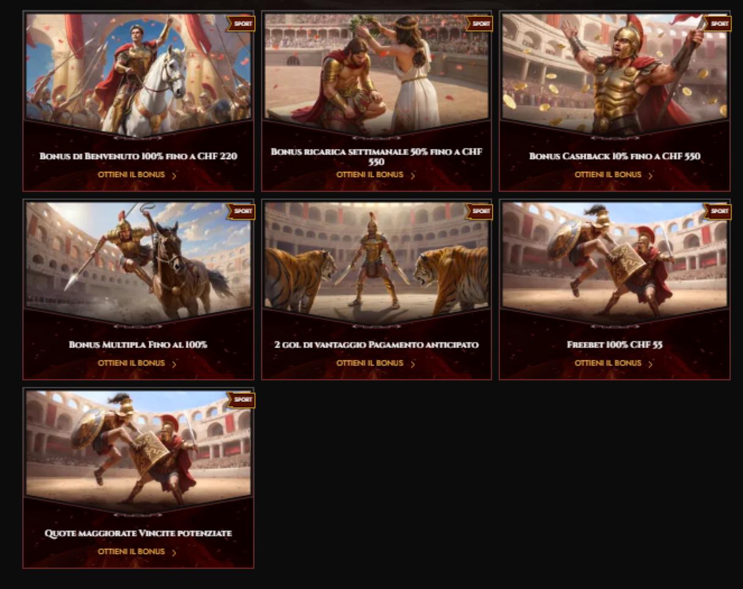Screen dimensions: 743x589
Task: Click SPORT badge on Bonus di Benvenuto card
Action: point(241,24)
